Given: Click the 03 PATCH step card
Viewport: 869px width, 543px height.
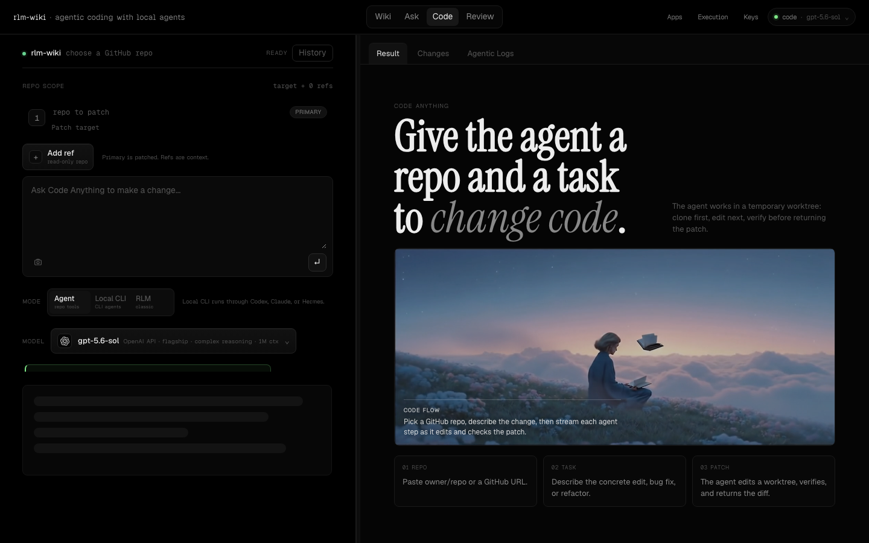Looking at the screenshot, I should 763,481.
